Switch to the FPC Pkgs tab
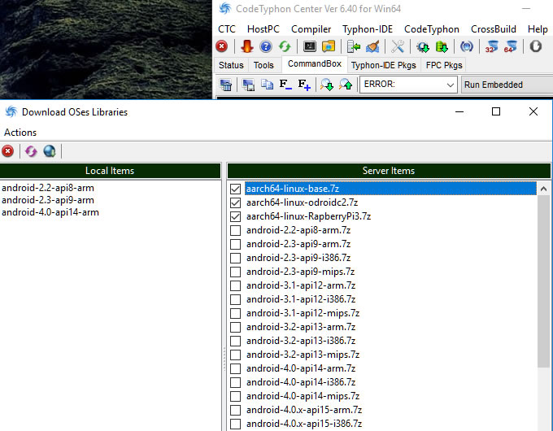 tap(444, 65)
